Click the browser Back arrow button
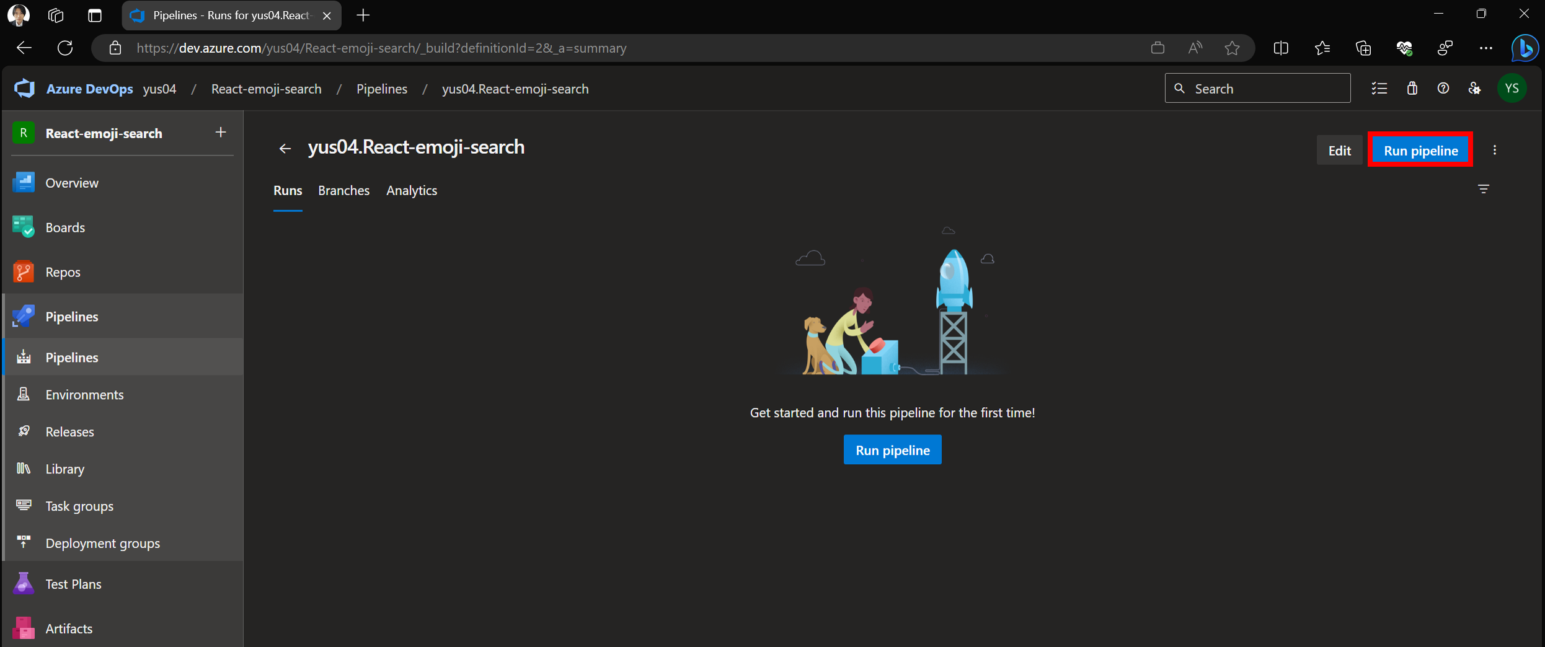1545x647 pixels. 24,48
